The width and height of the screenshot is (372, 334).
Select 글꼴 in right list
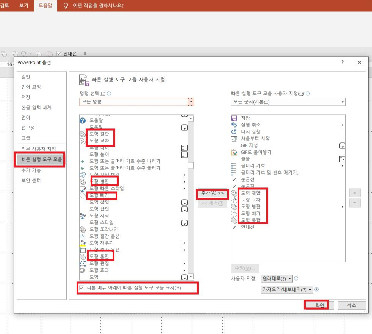245,159
